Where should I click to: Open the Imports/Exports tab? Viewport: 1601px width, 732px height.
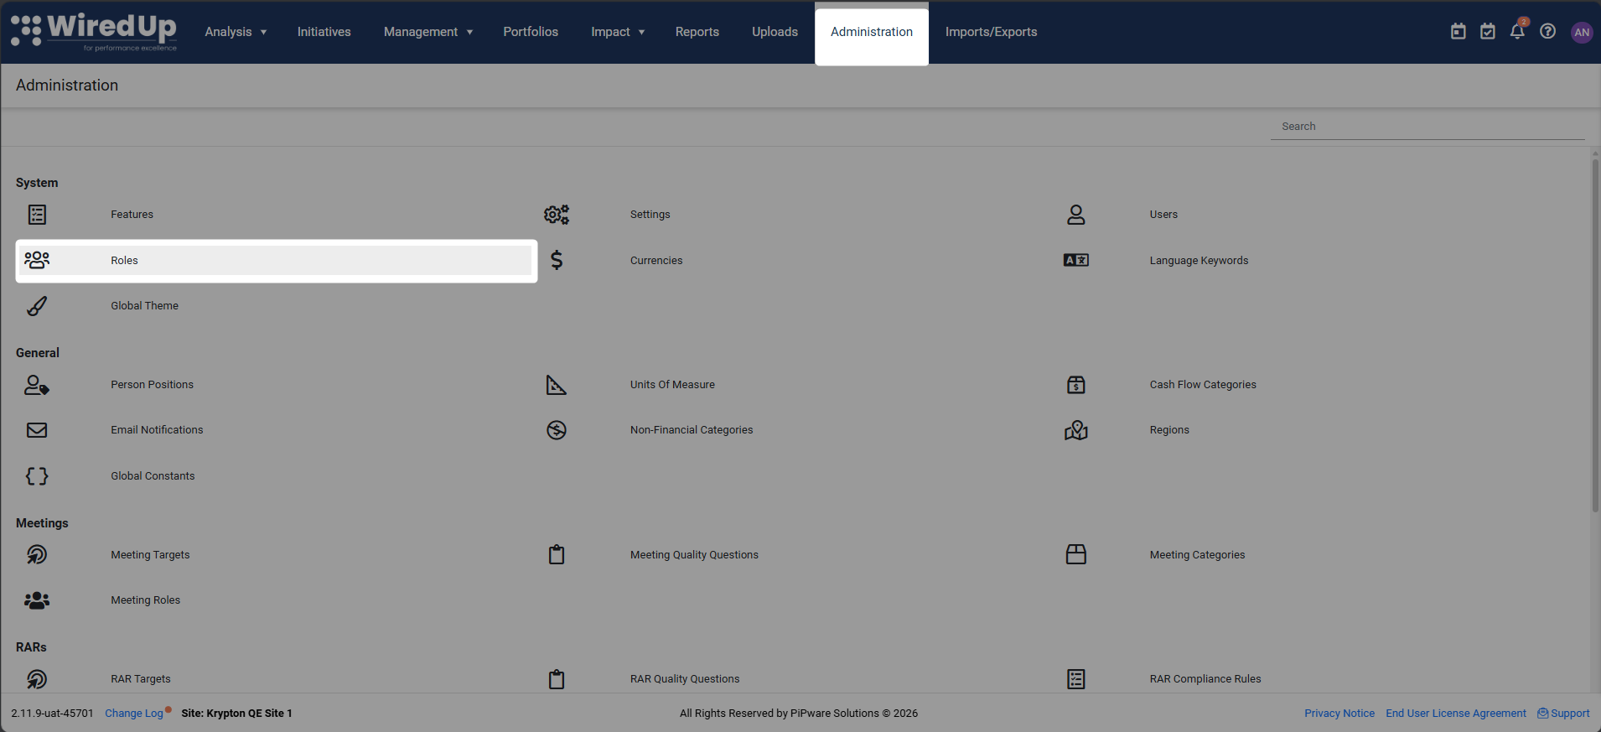pos(992,32)
